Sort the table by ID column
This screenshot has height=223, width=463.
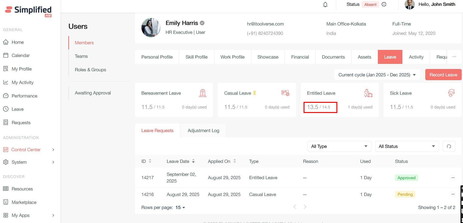click(x=150, y=161)
